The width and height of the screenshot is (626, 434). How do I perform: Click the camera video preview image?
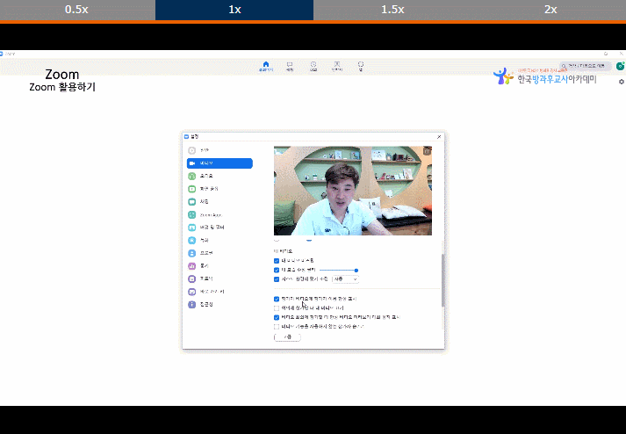(353, 191)
